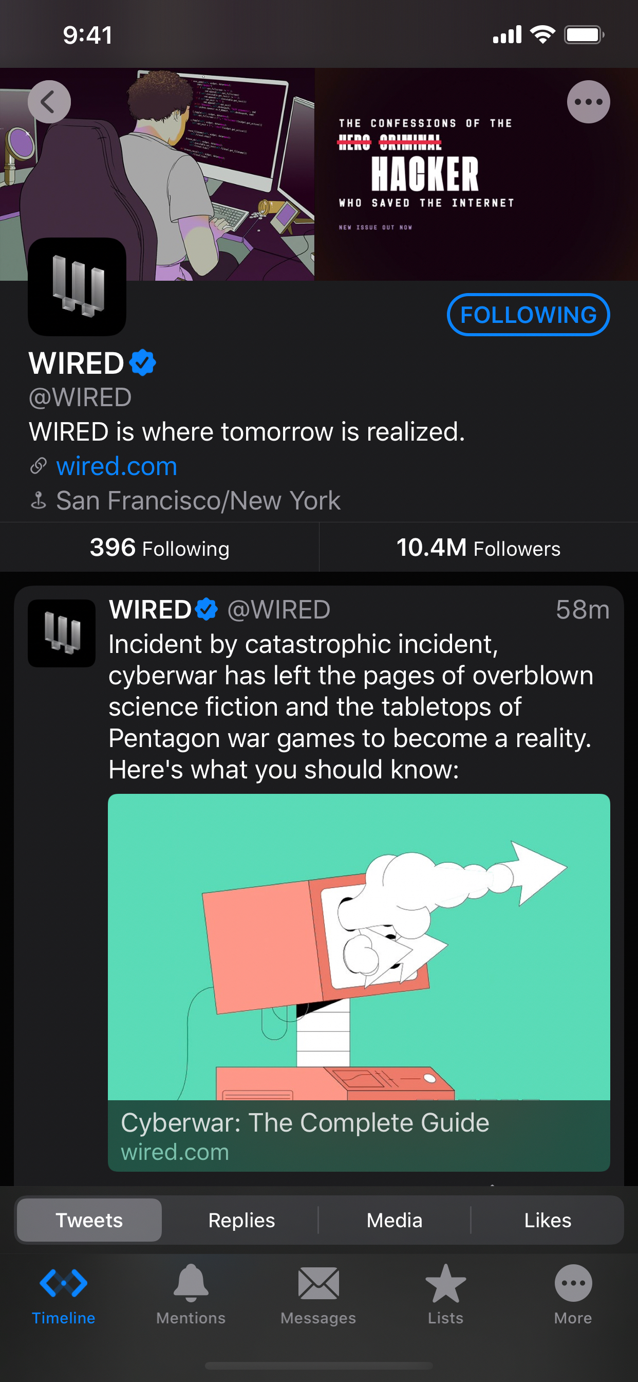Switch to the Likes segment
Image resolution: width=638 pixels, height=1382 pixels.
coord(548,1220)
